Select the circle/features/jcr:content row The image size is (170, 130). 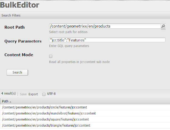[x=85, y=107]
